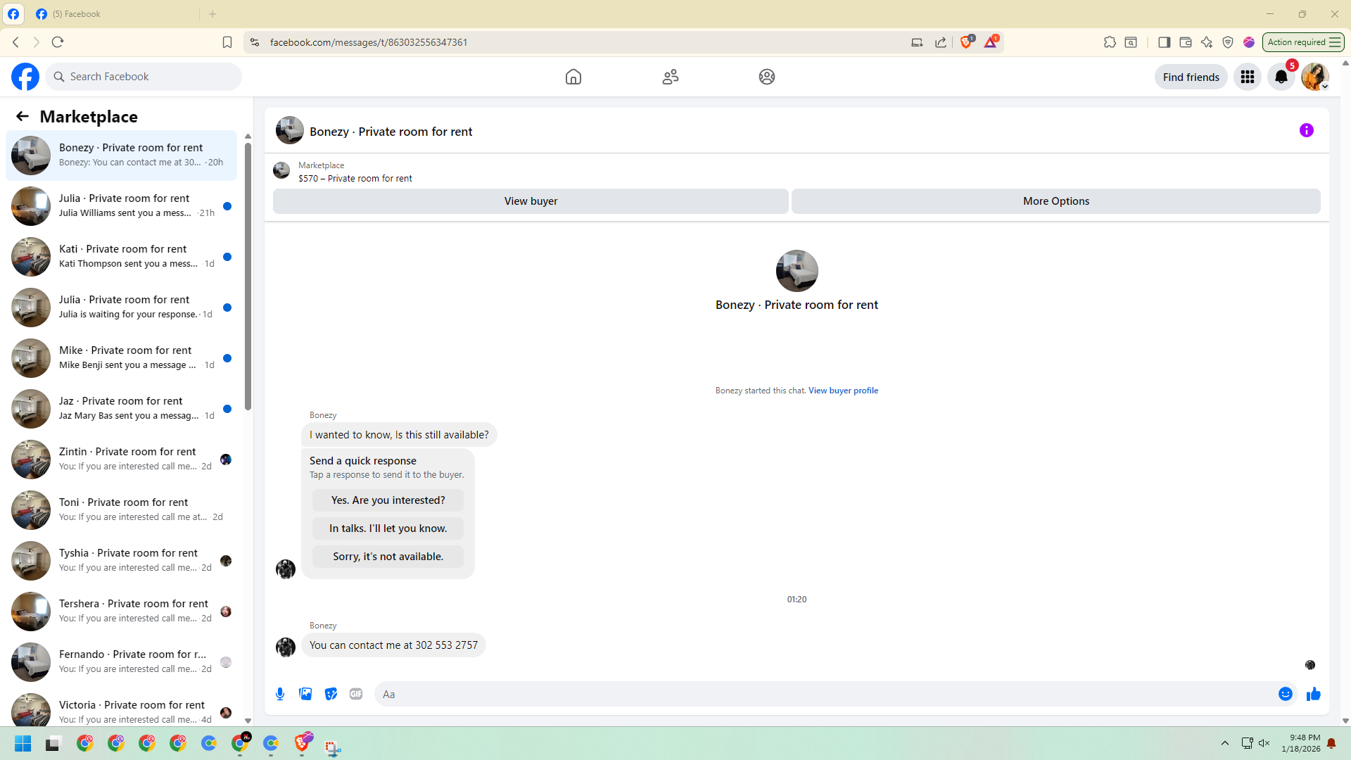The image size is (1351, 760).
Task: Open the purple conversation information icon
Action: (1306, 130)
